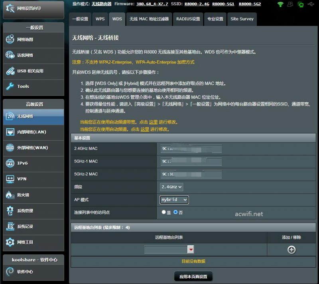
Task: Open the 无线 MAC 地址过滤器 tab
Action: [x=149, y=19]
